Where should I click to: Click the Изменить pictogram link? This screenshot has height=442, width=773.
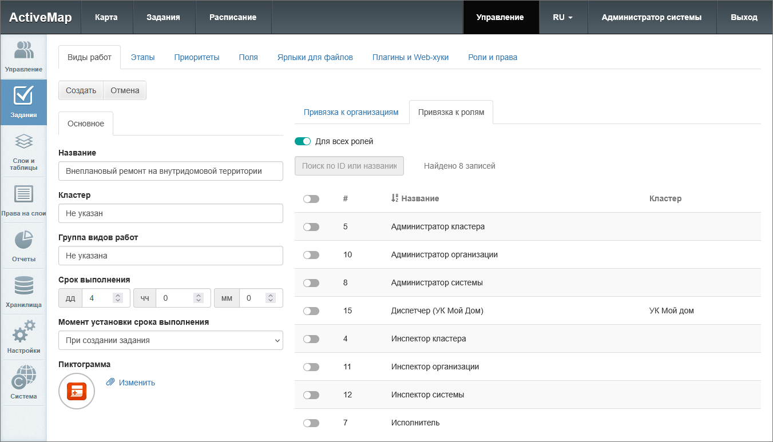(x=137, y=383)
